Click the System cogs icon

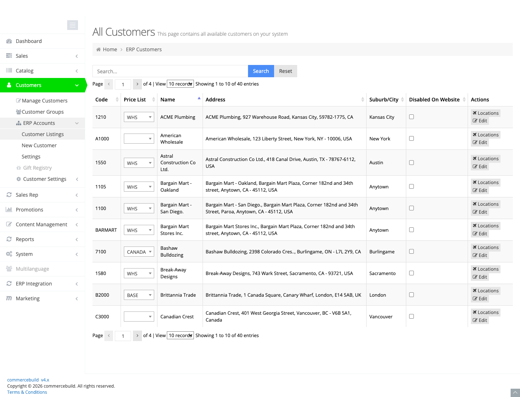[x=9, y=254]
